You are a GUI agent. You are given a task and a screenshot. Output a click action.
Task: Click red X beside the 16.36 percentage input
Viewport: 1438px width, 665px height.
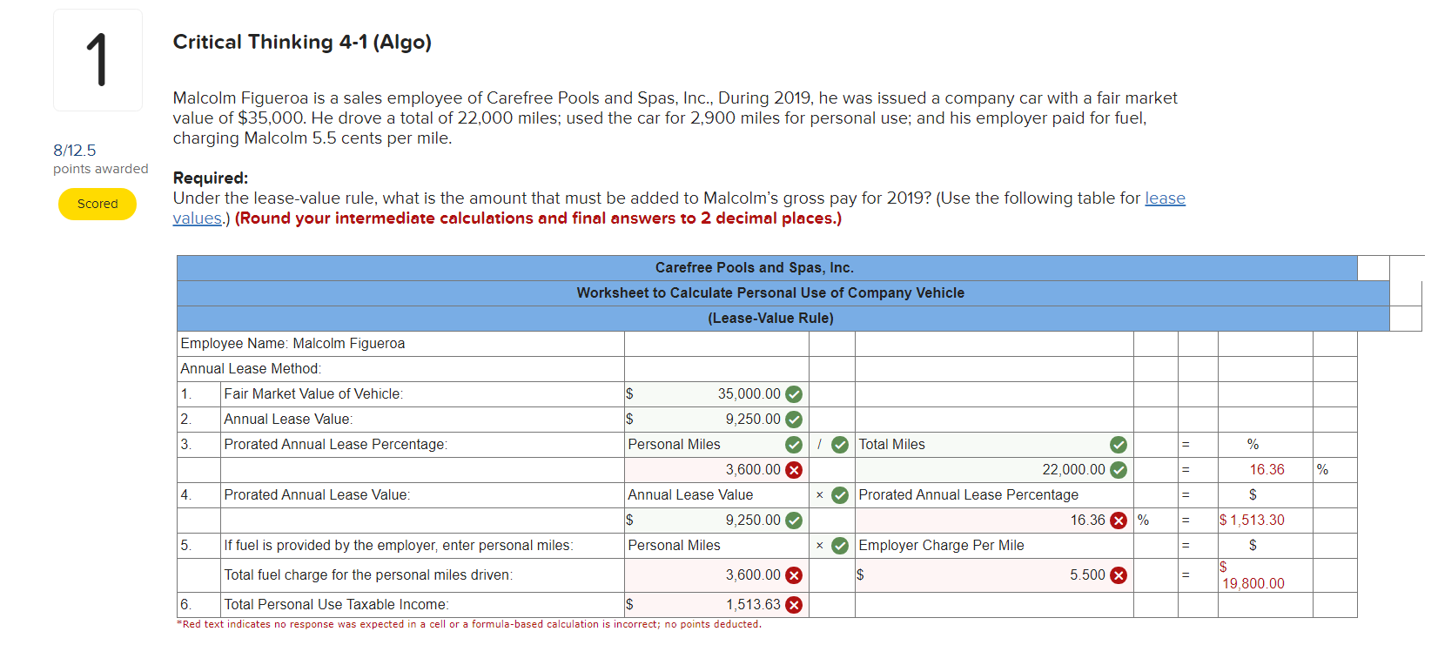click(x=1119, y=521)
